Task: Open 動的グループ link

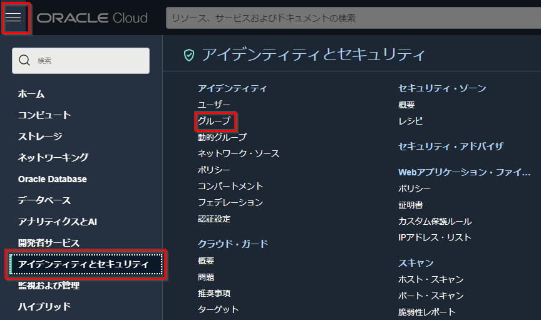Action: (x=222, y=137)
